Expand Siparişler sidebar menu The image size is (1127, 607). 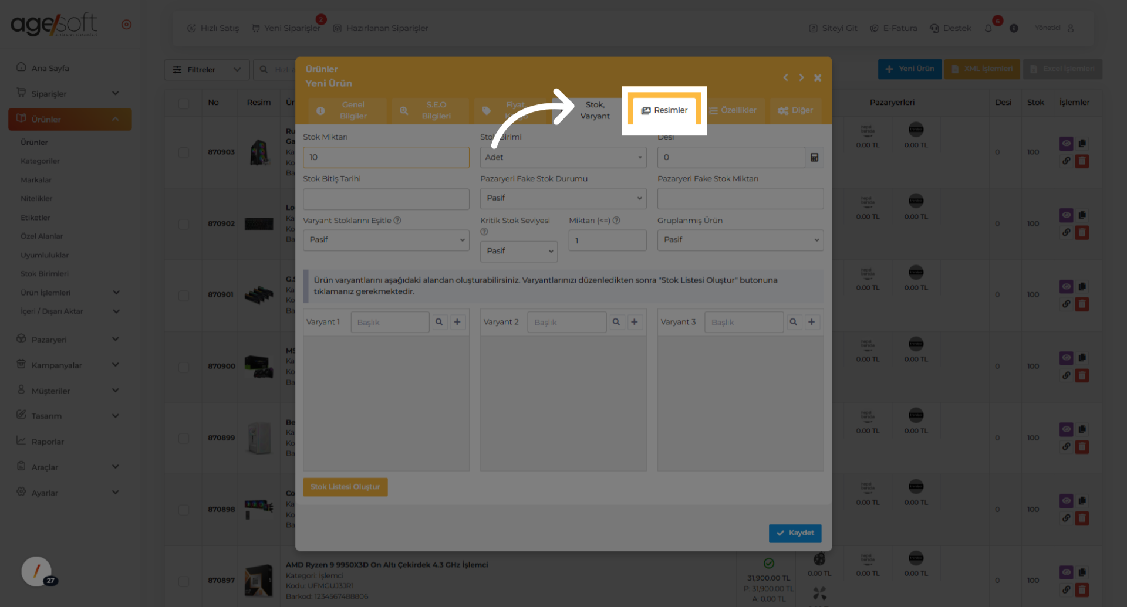pos(70,93)
